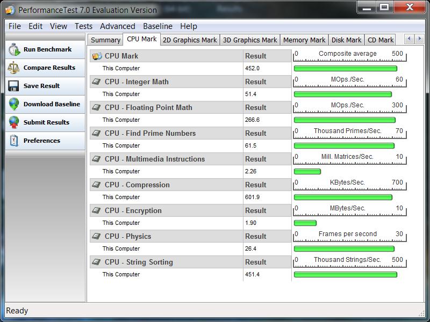Click the Find Prime Numbers result 61.5
This screenshot has height=322, width=430.
(x=250, y=145)
